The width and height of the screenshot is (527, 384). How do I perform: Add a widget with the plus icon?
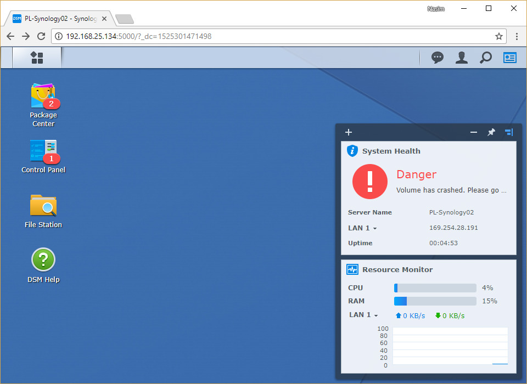point(349,132)
